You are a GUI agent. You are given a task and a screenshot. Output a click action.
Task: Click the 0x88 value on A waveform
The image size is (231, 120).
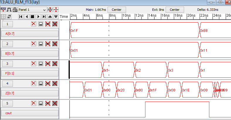click(x=204, y=31)
